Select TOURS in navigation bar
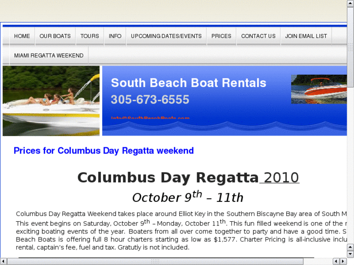354x265 pixels. [x=90, y=36]
